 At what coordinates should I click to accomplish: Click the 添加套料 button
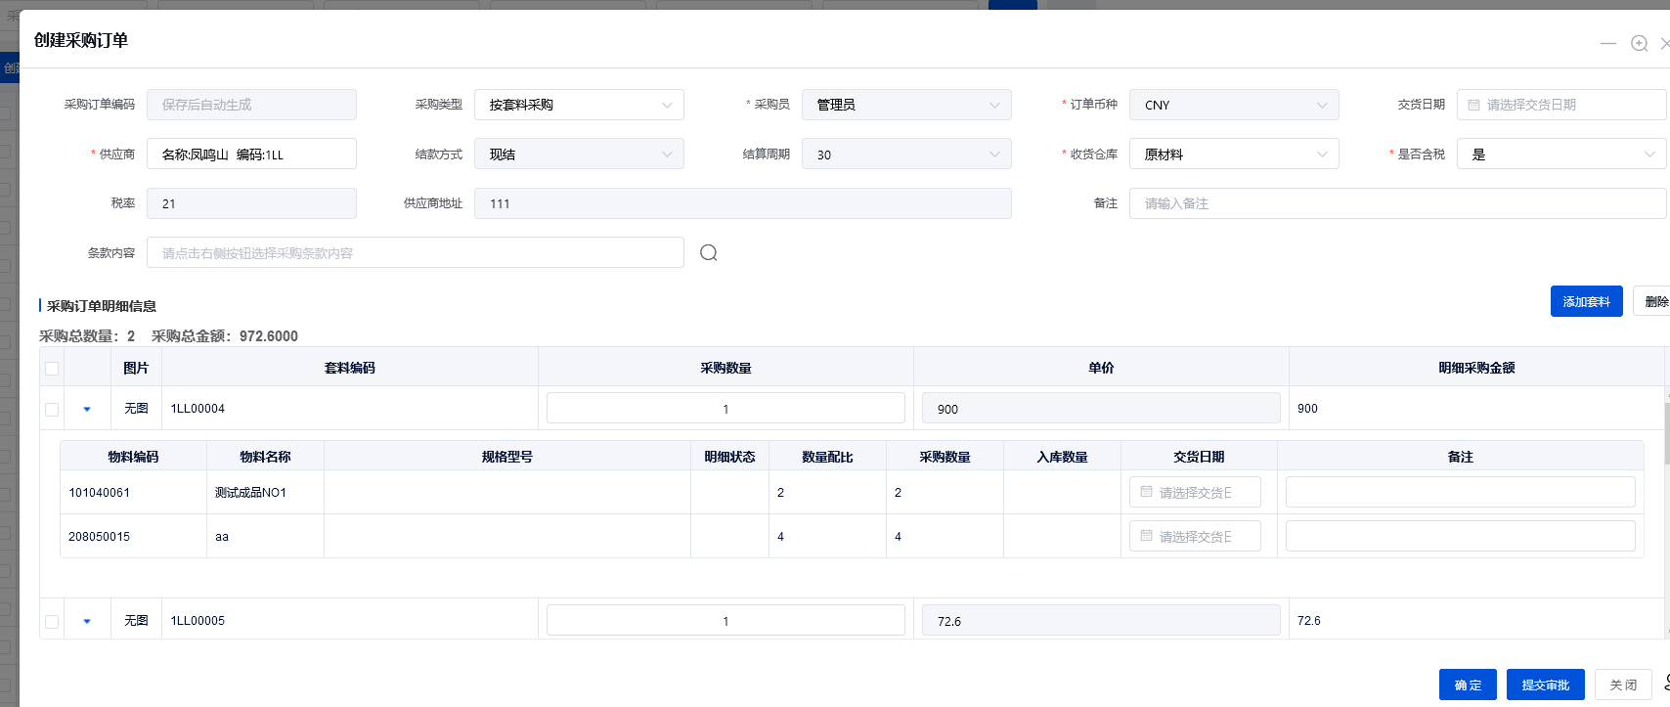click(1586, 301)
